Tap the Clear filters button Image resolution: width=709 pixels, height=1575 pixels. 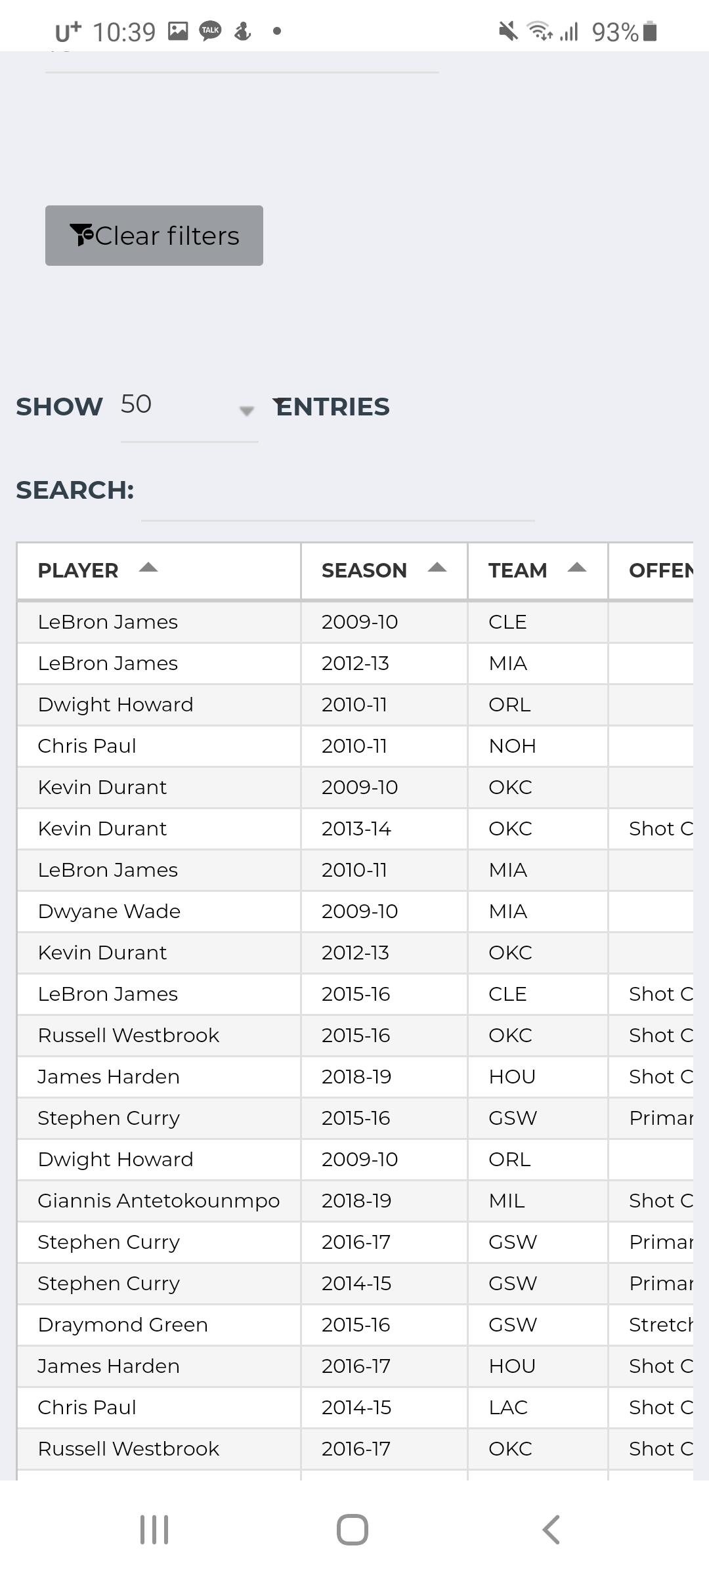154,236
